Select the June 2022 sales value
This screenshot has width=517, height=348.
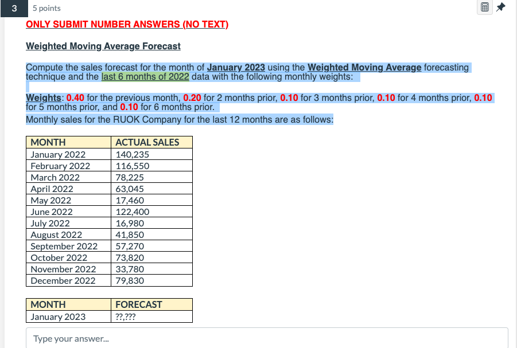tap(131, 212)
